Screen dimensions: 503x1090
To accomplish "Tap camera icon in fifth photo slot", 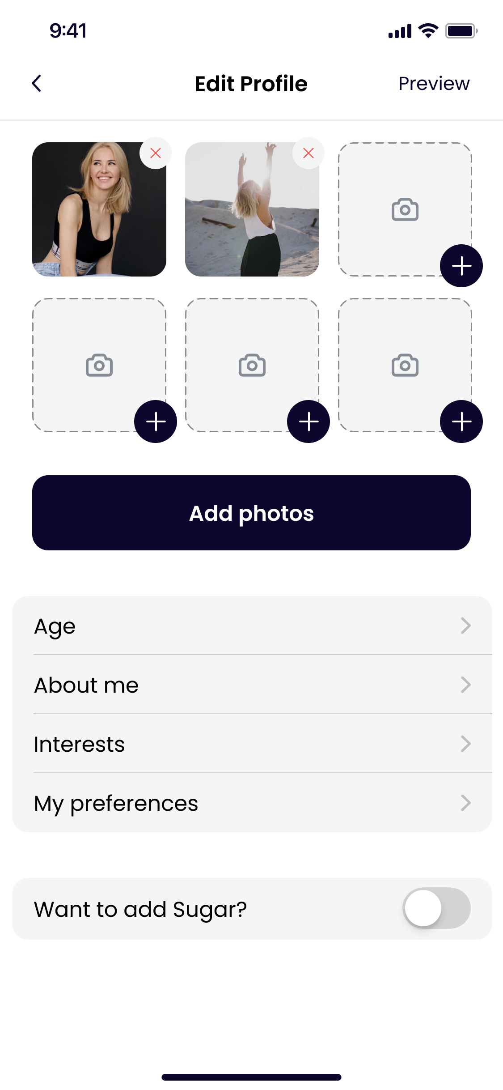I will 252,365.
